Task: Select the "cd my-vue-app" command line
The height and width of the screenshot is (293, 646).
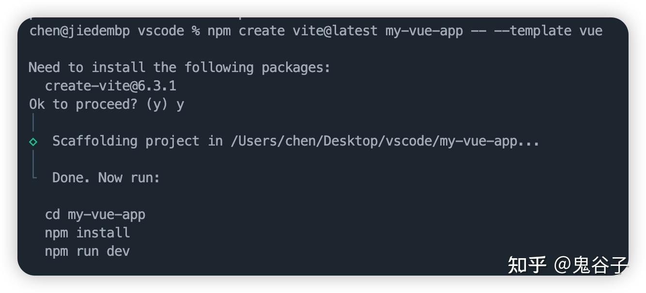Action: pyautogui.click(x=95, y=214)
